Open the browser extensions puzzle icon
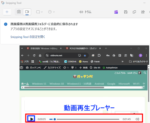Viewport: 150px width, 123px height. pos(99,55)
